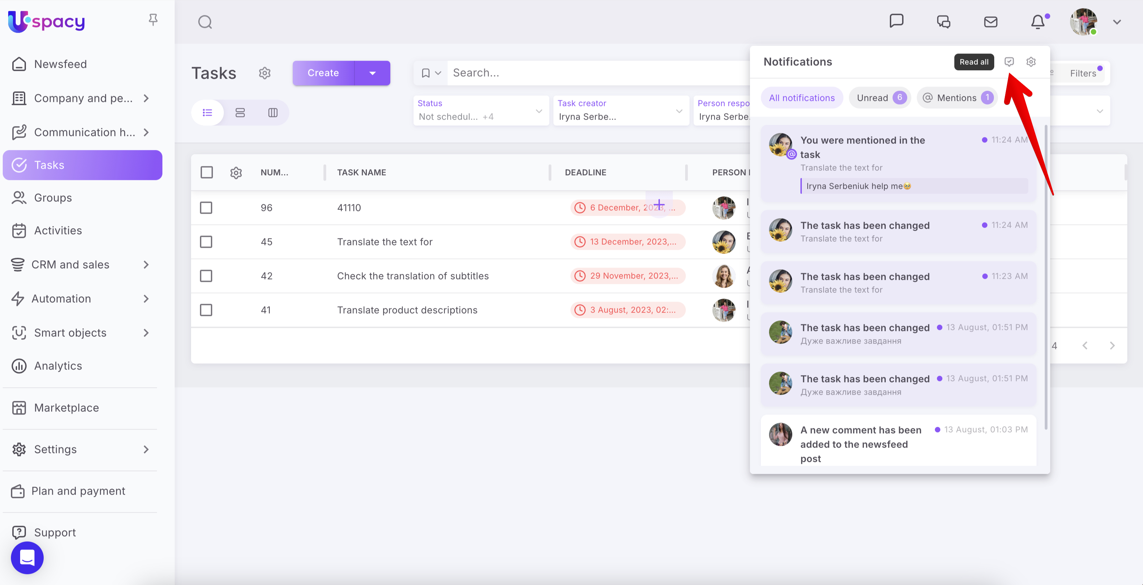
Task: Pin the sidebar with the pin icon
Action: coord(153,19)
